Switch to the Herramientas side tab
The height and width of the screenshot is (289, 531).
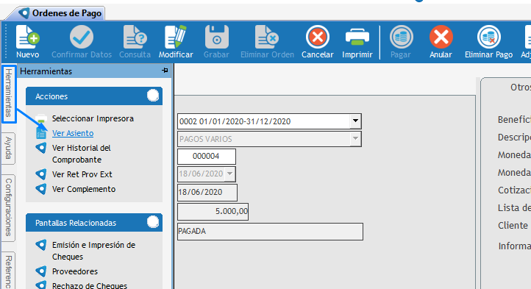9,94
